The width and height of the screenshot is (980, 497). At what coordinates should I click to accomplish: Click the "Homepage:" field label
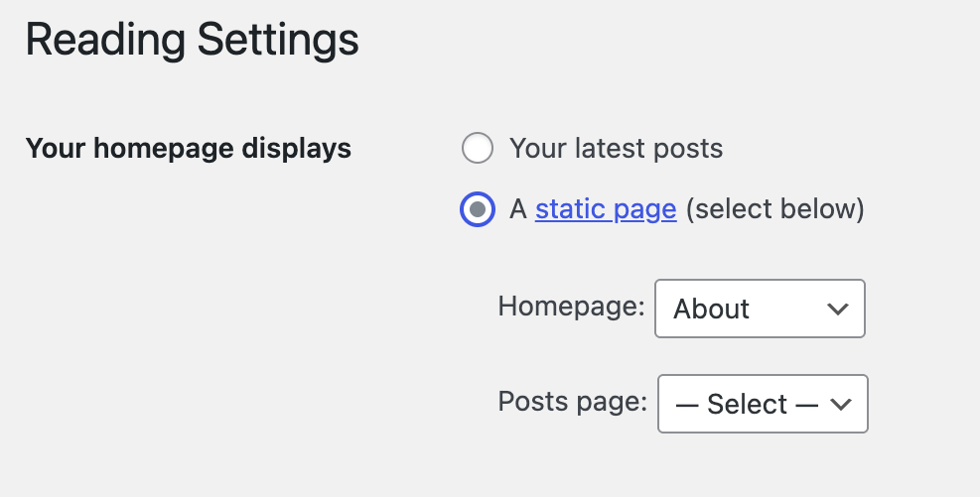coord(572,307)
